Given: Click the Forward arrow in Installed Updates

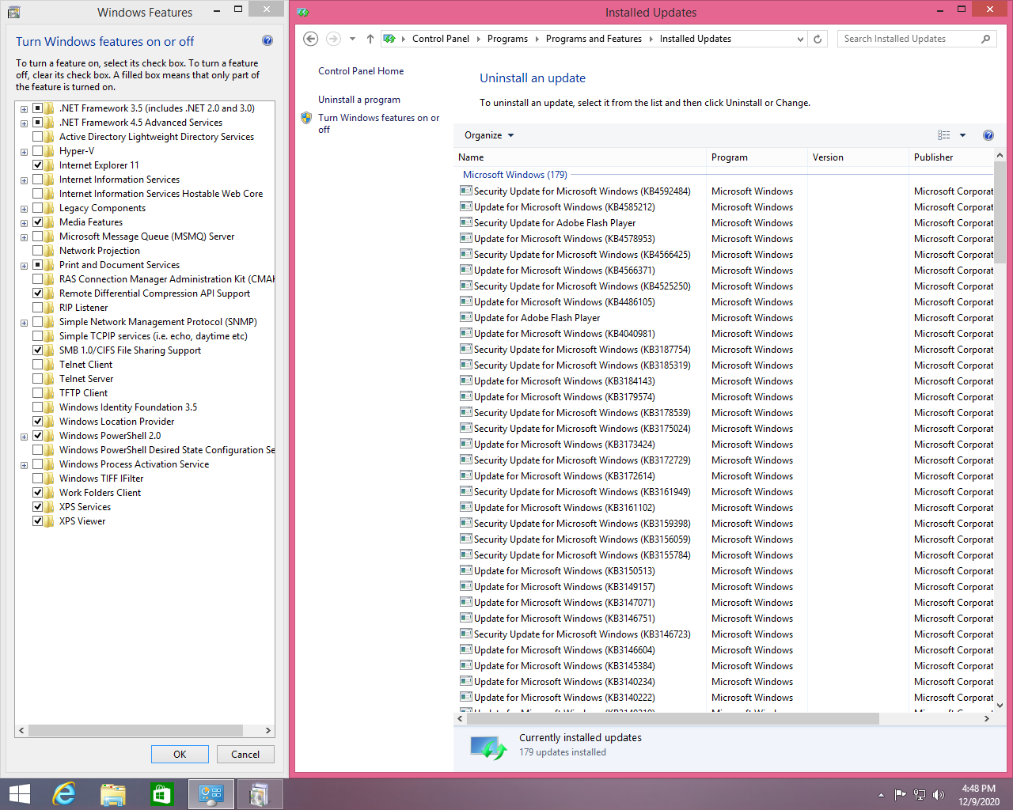Looking at the screenshot, I should (x=333, y=39).
